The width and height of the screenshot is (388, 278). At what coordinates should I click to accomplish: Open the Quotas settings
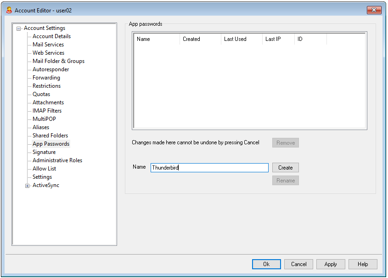(41, 94)
